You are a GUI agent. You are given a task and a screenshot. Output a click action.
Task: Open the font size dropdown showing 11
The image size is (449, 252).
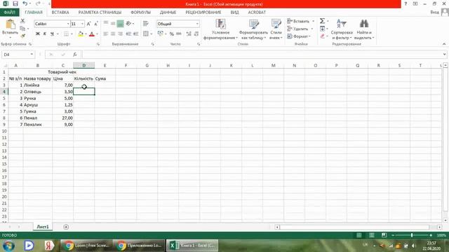tap(83, 24)
